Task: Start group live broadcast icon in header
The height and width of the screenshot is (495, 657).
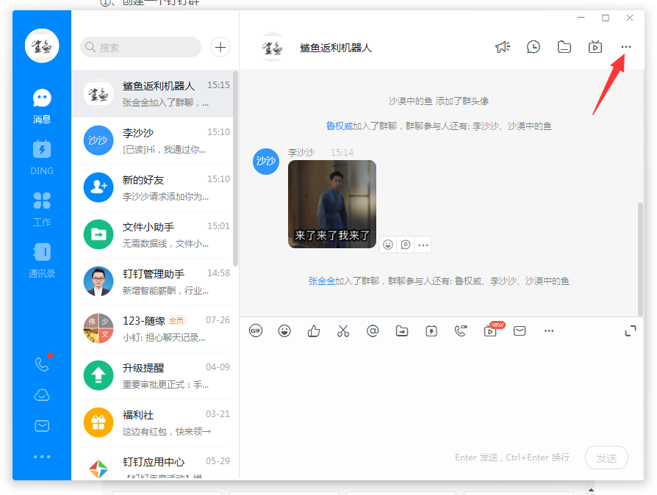Action: tap(595, 47)
